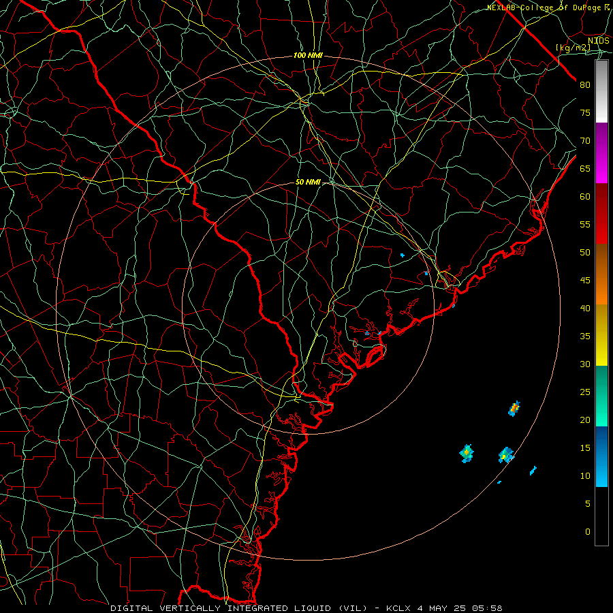Pick the green-teal segment of the color bar
The width and height of the screenshot is (613, 613).
coord(601,396)
